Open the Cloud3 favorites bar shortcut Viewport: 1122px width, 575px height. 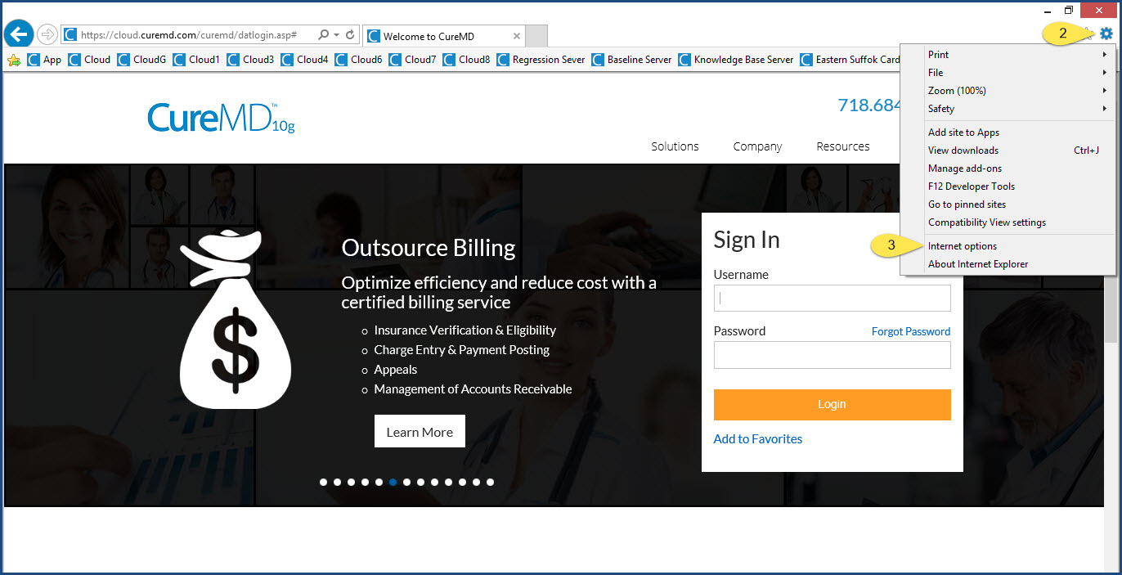pyautogui.click(x=250, y=60)
